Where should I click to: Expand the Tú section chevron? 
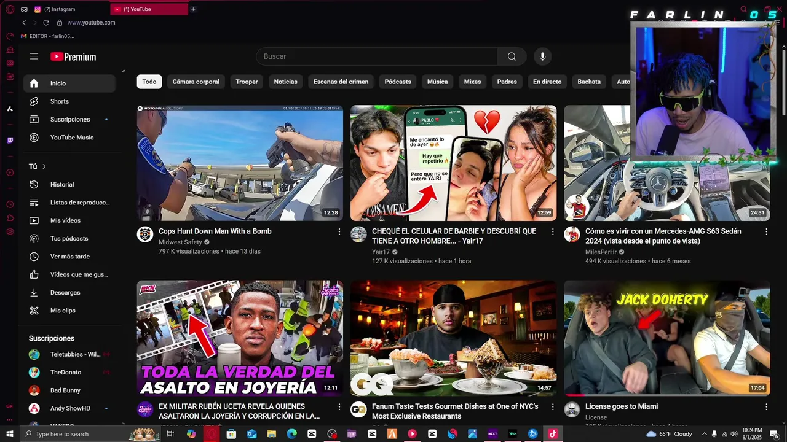[44, 166]
